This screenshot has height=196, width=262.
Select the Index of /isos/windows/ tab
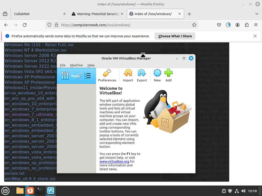[155, 14]
